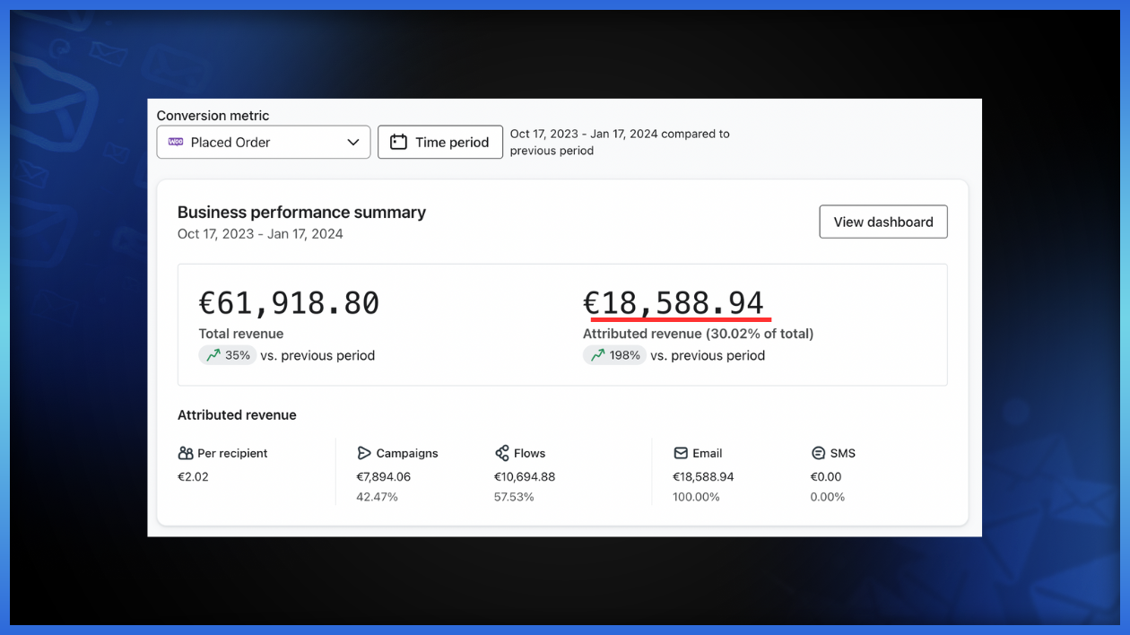Click the 35% trend arrow icon
This screenshot has height=635, width=1130.
(x=213, y=355)
